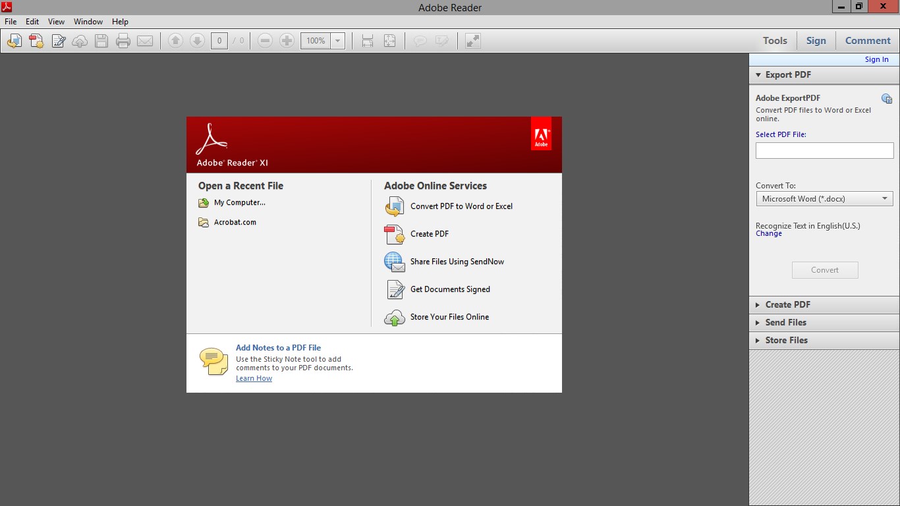Click the Share Files globe-envelope icon

(394, 262)
